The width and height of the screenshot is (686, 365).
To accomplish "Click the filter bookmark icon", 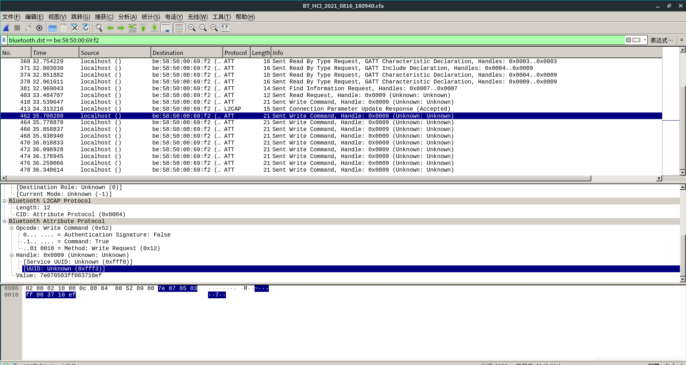I will pos(4,40).
